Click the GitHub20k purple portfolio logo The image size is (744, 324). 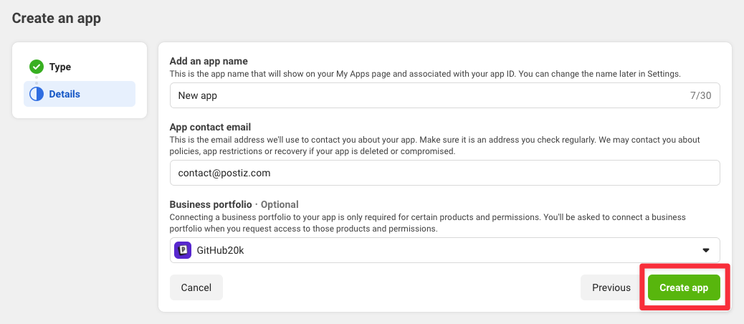pos(183,250)
